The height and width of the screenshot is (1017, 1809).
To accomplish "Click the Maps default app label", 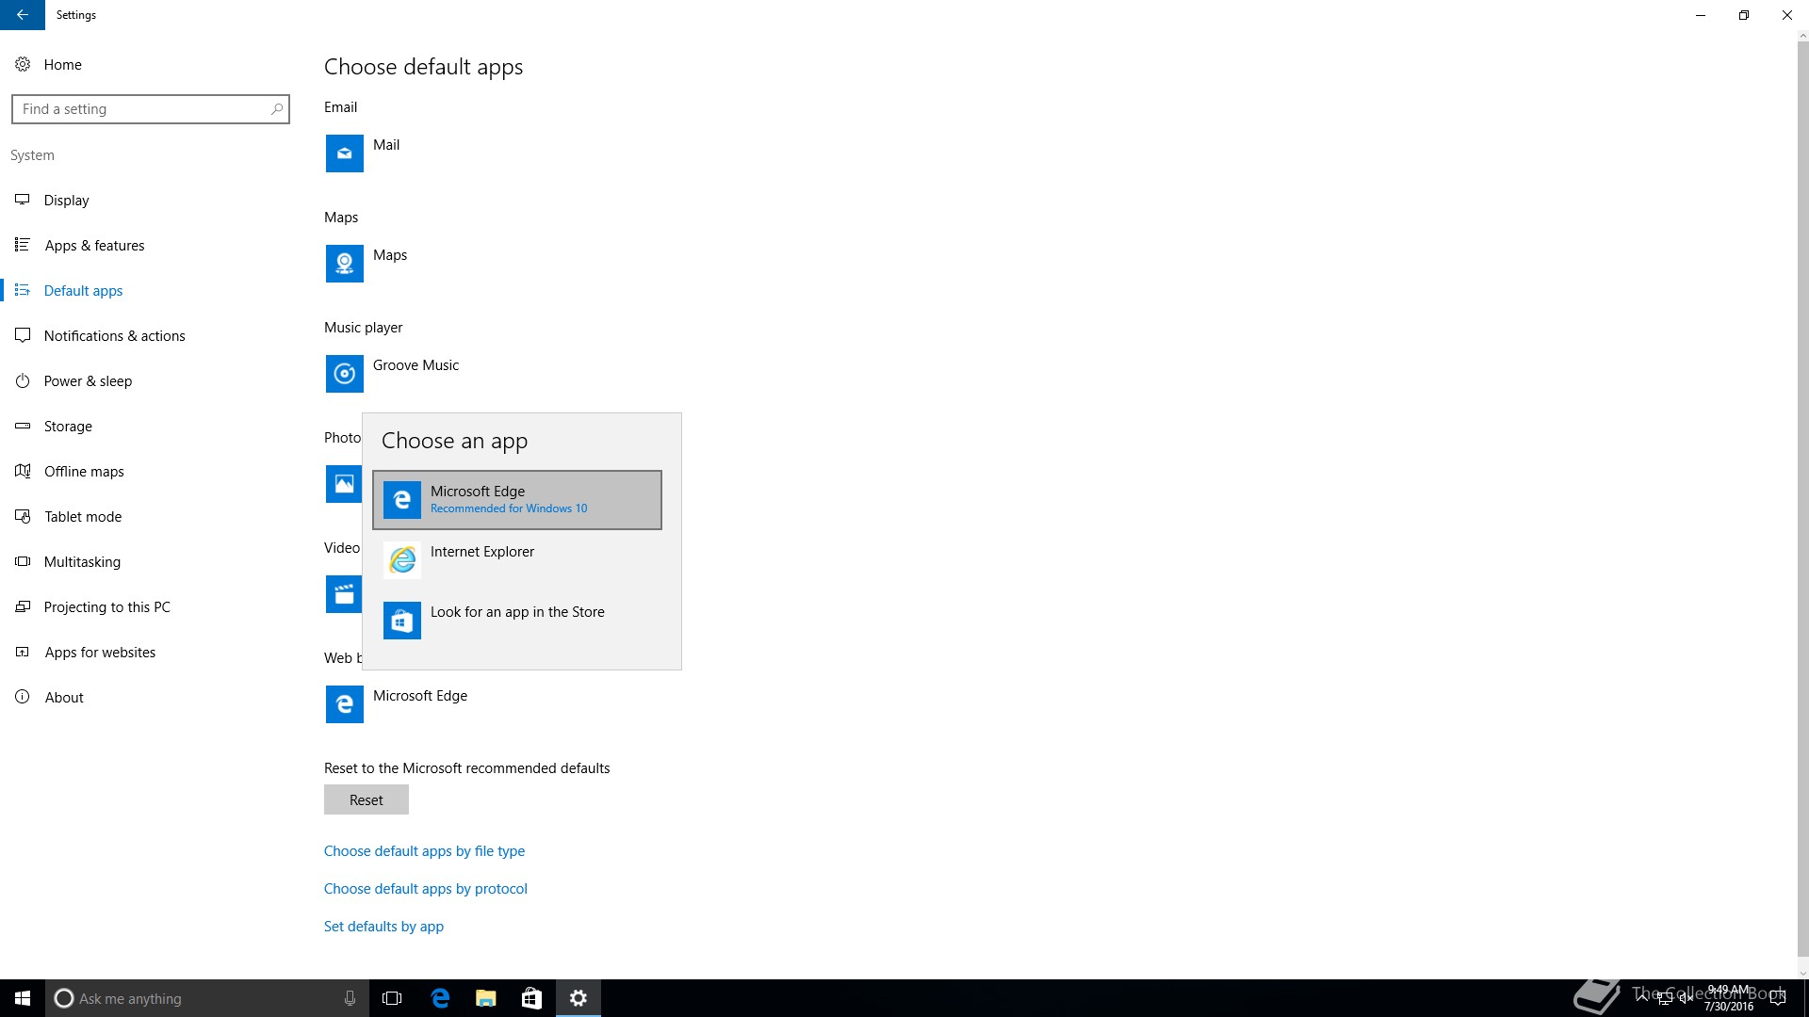I will pos(390,254).
